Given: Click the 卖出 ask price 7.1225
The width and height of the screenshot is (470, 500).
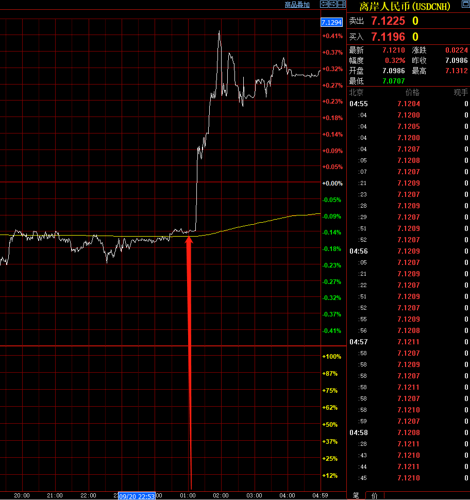Looking at the screenshot, I should [388, 21].
